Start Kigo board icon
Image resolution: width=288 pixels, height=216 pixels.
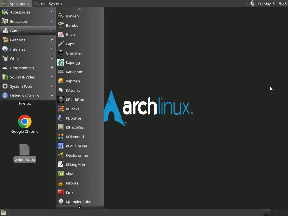click(x=61, y=174)
